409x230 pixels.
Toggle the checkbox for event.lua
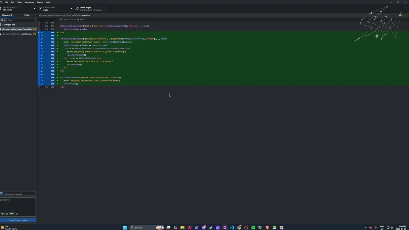point(1,29)
